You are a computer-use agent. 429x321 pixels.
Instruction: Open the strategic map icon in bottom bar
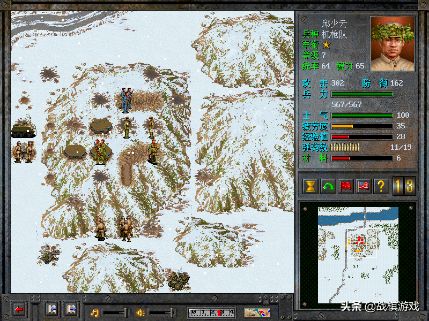click(x=257, y=312)
